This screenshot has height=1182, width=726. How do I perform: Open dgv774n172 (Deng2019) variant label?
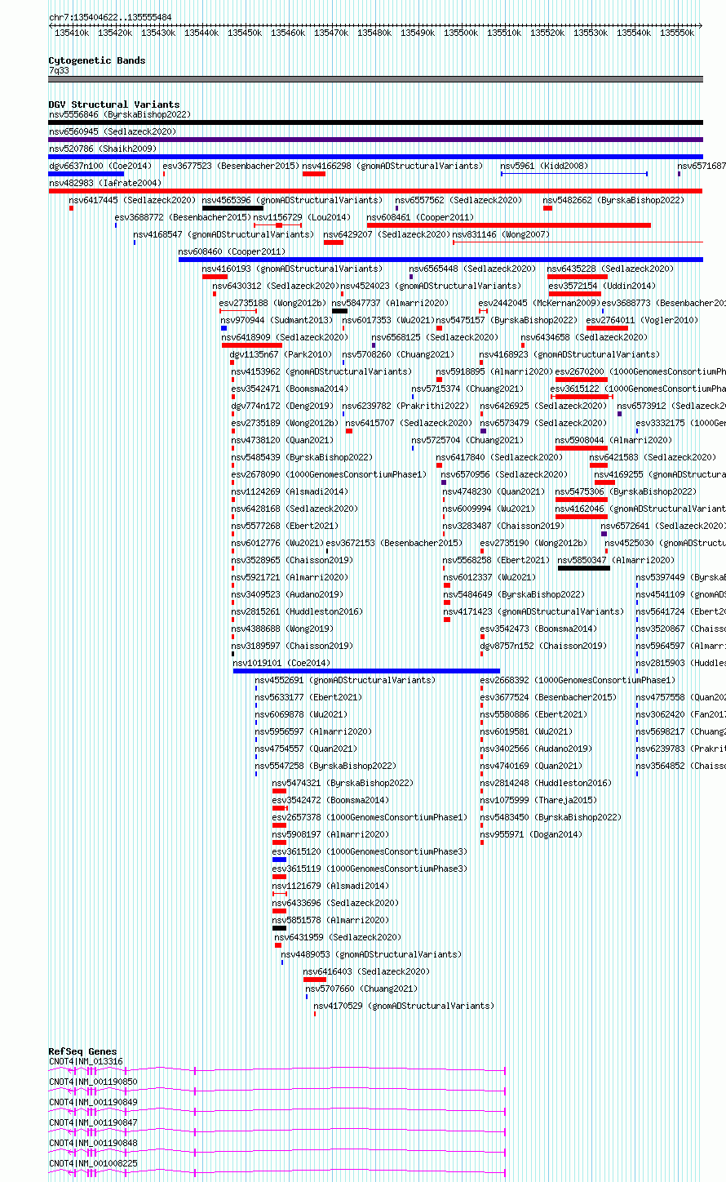coord(282,406)
